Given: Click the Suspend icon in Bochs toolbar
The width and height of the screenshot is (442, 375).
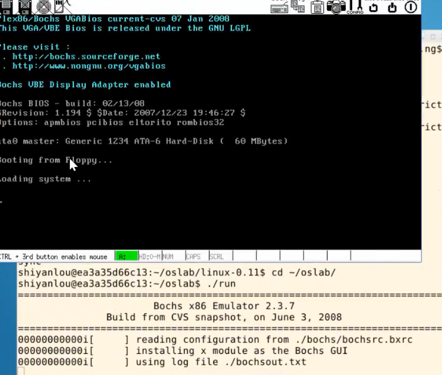Looking at the screenshot, I should [392, 7].
